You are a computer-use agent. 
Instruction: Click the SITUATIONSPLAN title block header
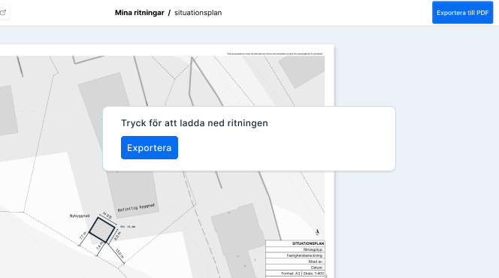295,243
